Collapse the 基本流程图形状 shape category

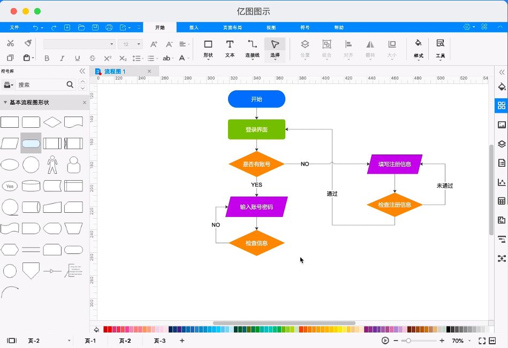(x=5, y=102)
